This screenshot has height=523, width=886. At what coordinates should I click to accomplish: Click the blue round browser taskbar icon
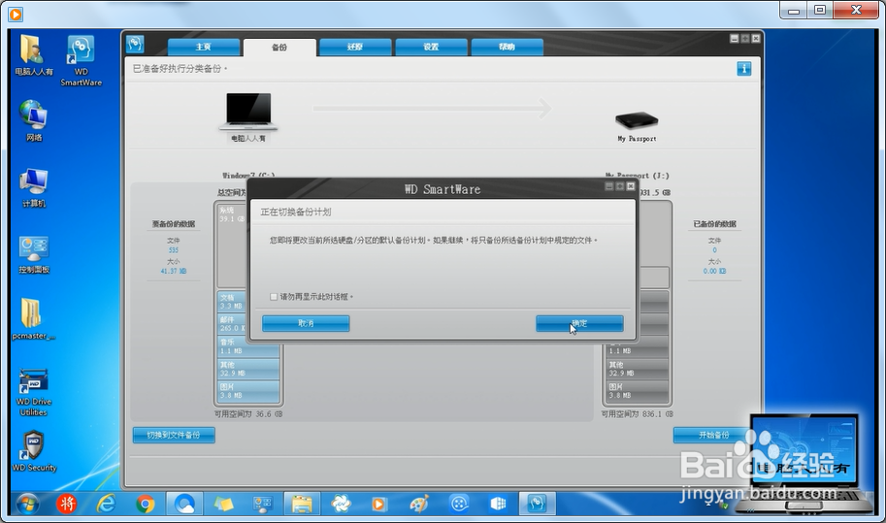tap(184, 504)
